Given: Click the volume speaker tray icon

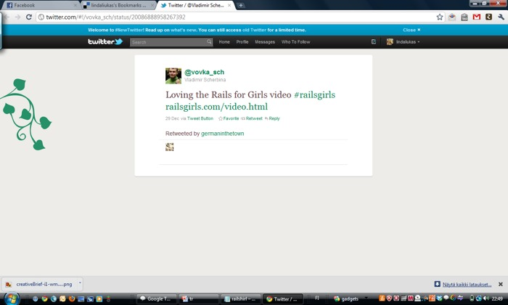Looking at the screenshot, I should click(486, 298).
